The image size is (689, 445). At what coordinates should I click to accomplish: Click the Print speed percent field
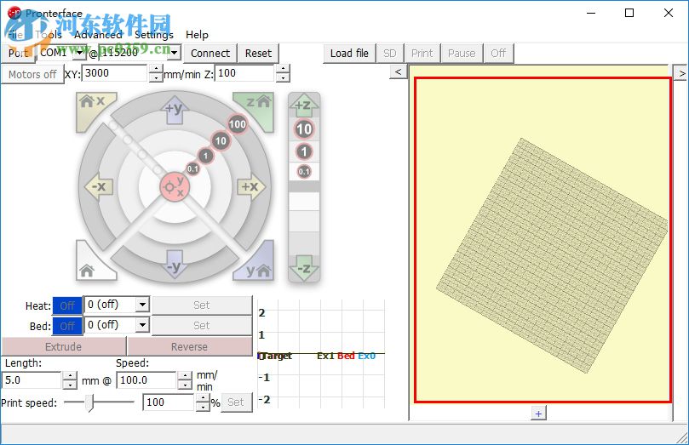(169, 402)
